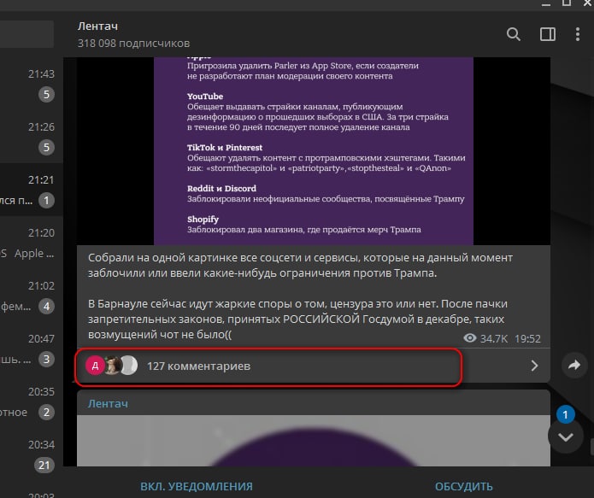The height and width of the screenshot is (498, 594).
Task: Click the 34.7K views counter
Action: pyautogui.click(x=485, y=338)
